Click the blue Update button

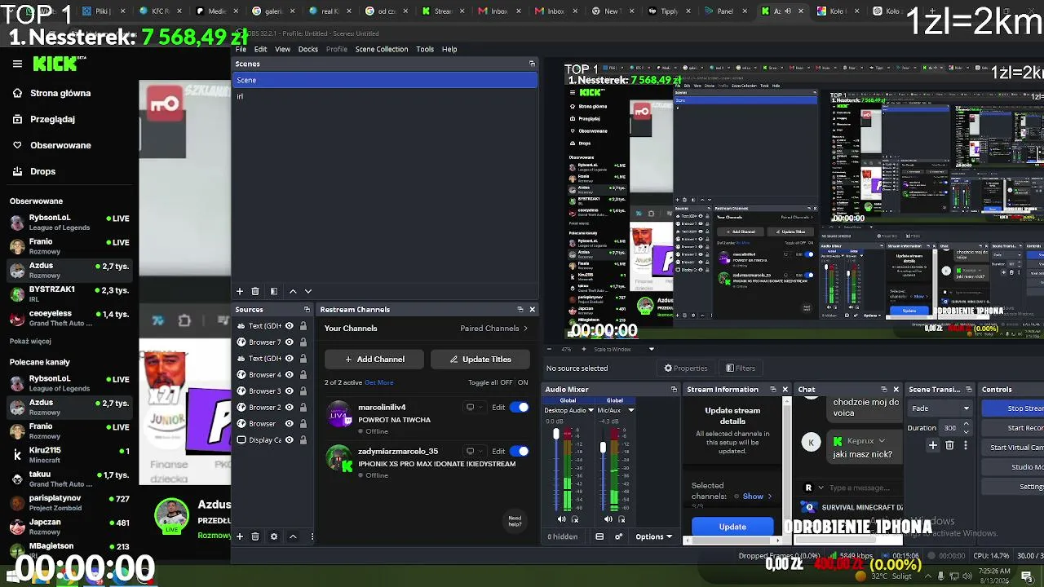coord(732,527)
